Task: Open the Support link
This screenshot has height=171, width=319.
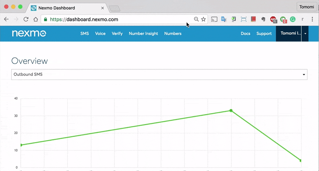Action: click(264, 34)
